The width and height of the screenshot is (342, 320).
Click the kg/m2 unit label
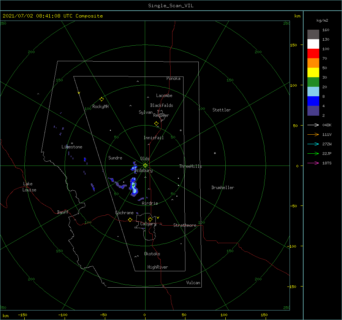click(x=322, y=21)
